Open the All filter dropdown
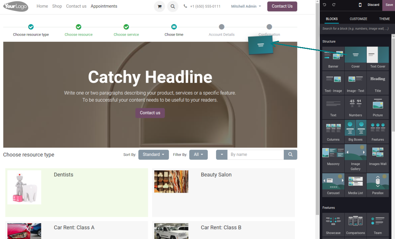The height and width of the screenshot is (239, 395). pos(198,155)
